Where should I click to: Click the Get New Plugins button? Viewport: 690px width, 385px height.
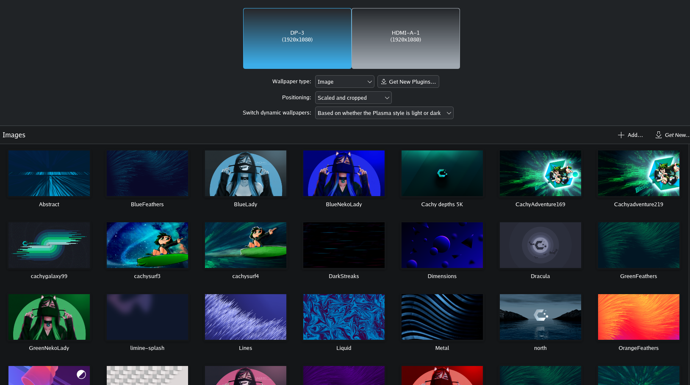[x=408, y=82]
